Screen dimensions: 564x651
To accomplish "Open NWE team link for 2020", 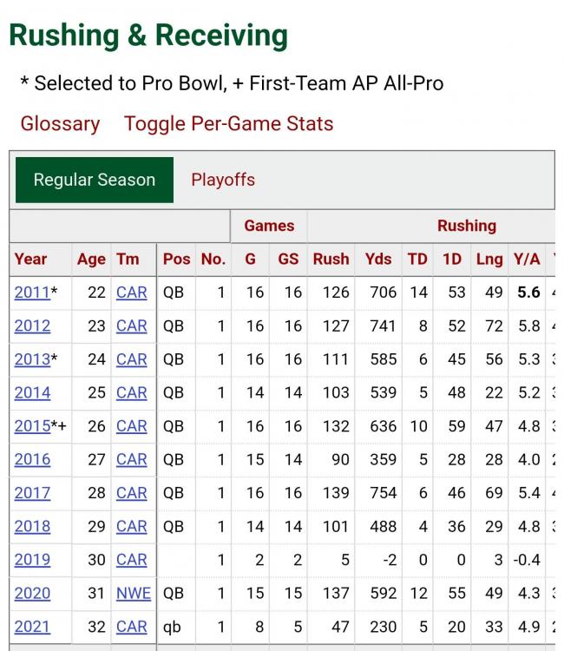I will tap(133, 594).
